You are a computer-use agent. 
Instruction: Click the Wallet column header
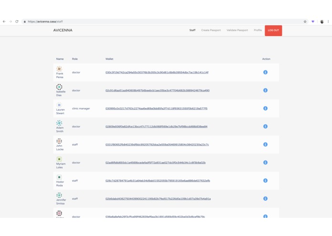pyautogui.click(x=109, y=59)
